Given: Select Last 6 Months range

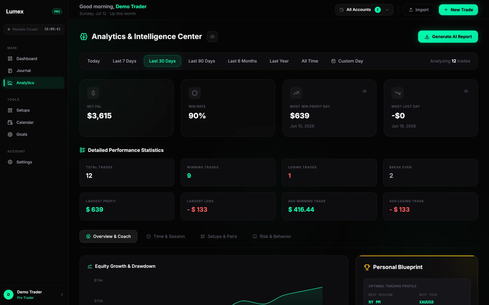Looking at the screenshot, I should (242, 61).
